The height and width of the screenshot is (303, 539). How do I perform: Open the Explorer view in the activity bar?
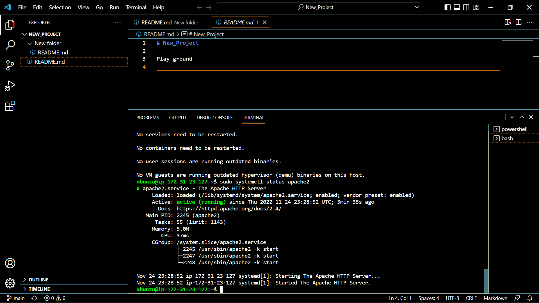10,25
